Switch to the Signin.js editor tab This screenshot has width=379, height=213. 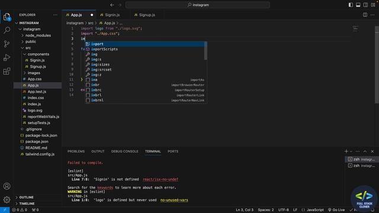tap(113, 15)
